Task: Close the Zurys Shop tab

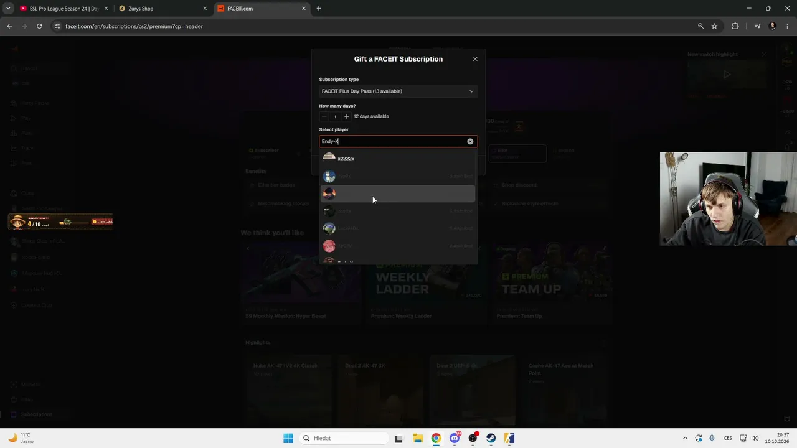Action: [x=205, y=9]
